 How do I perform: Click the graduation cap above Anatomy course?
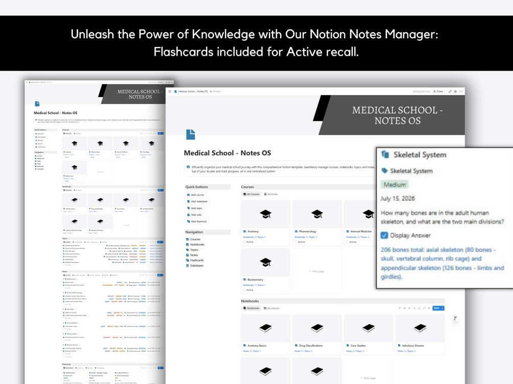pyautogui.click(x=265, y=214)
